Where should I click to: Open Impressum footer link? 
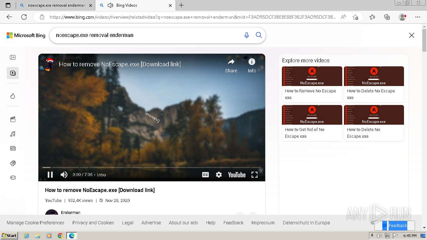[x=263, y=223]
